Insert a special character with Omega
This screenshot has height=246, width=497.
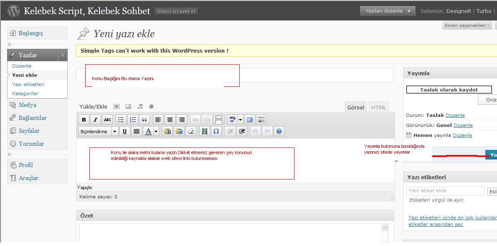click(216, 131)
